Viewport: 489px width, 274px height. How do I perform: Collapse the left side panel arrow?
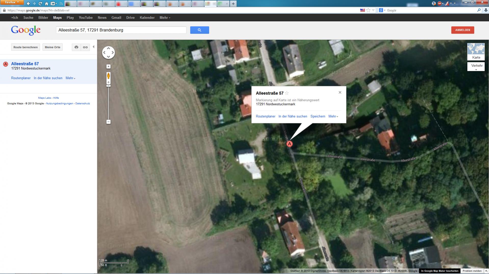click(x=94, y=47)
